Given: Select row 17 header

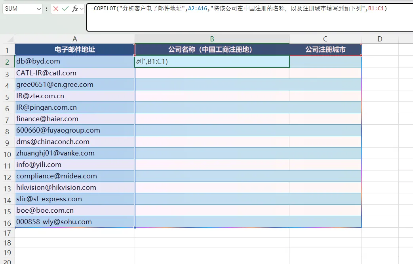Looking at the screenshot, I should pos(7,233).
